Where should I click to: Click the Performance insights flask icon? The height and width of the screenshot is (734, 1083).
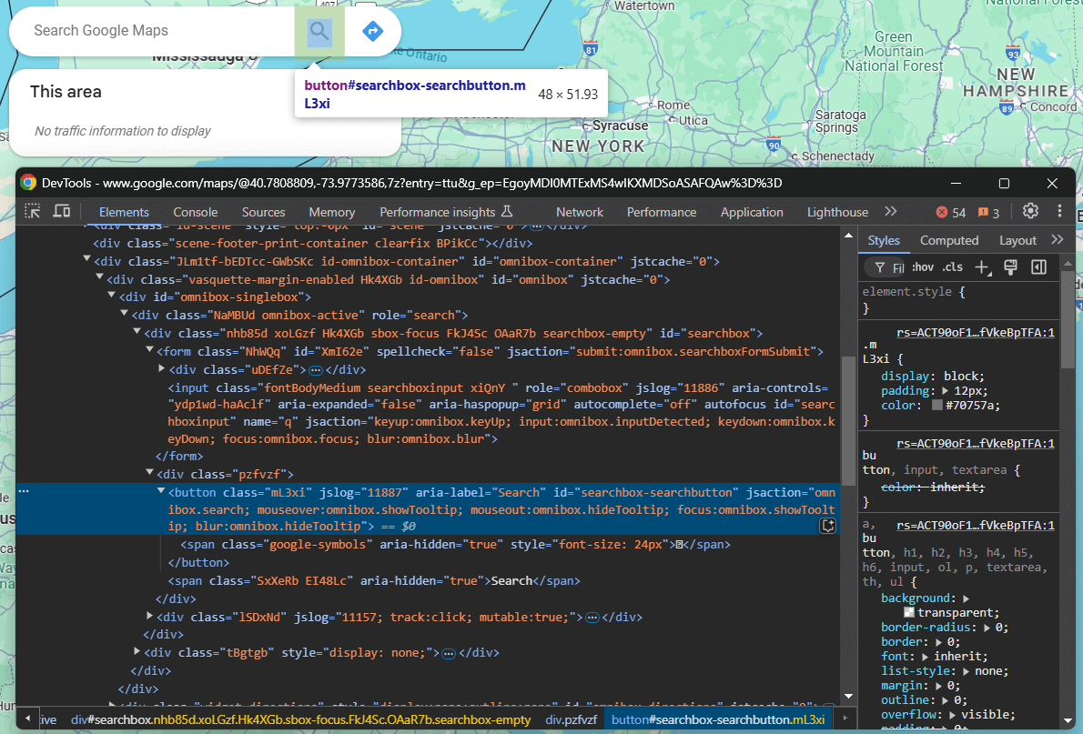(x=507, y=211)
